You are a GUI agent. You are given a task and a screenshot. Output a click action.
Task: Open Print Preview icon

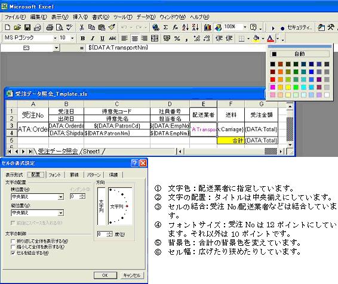tap(60, 27)
